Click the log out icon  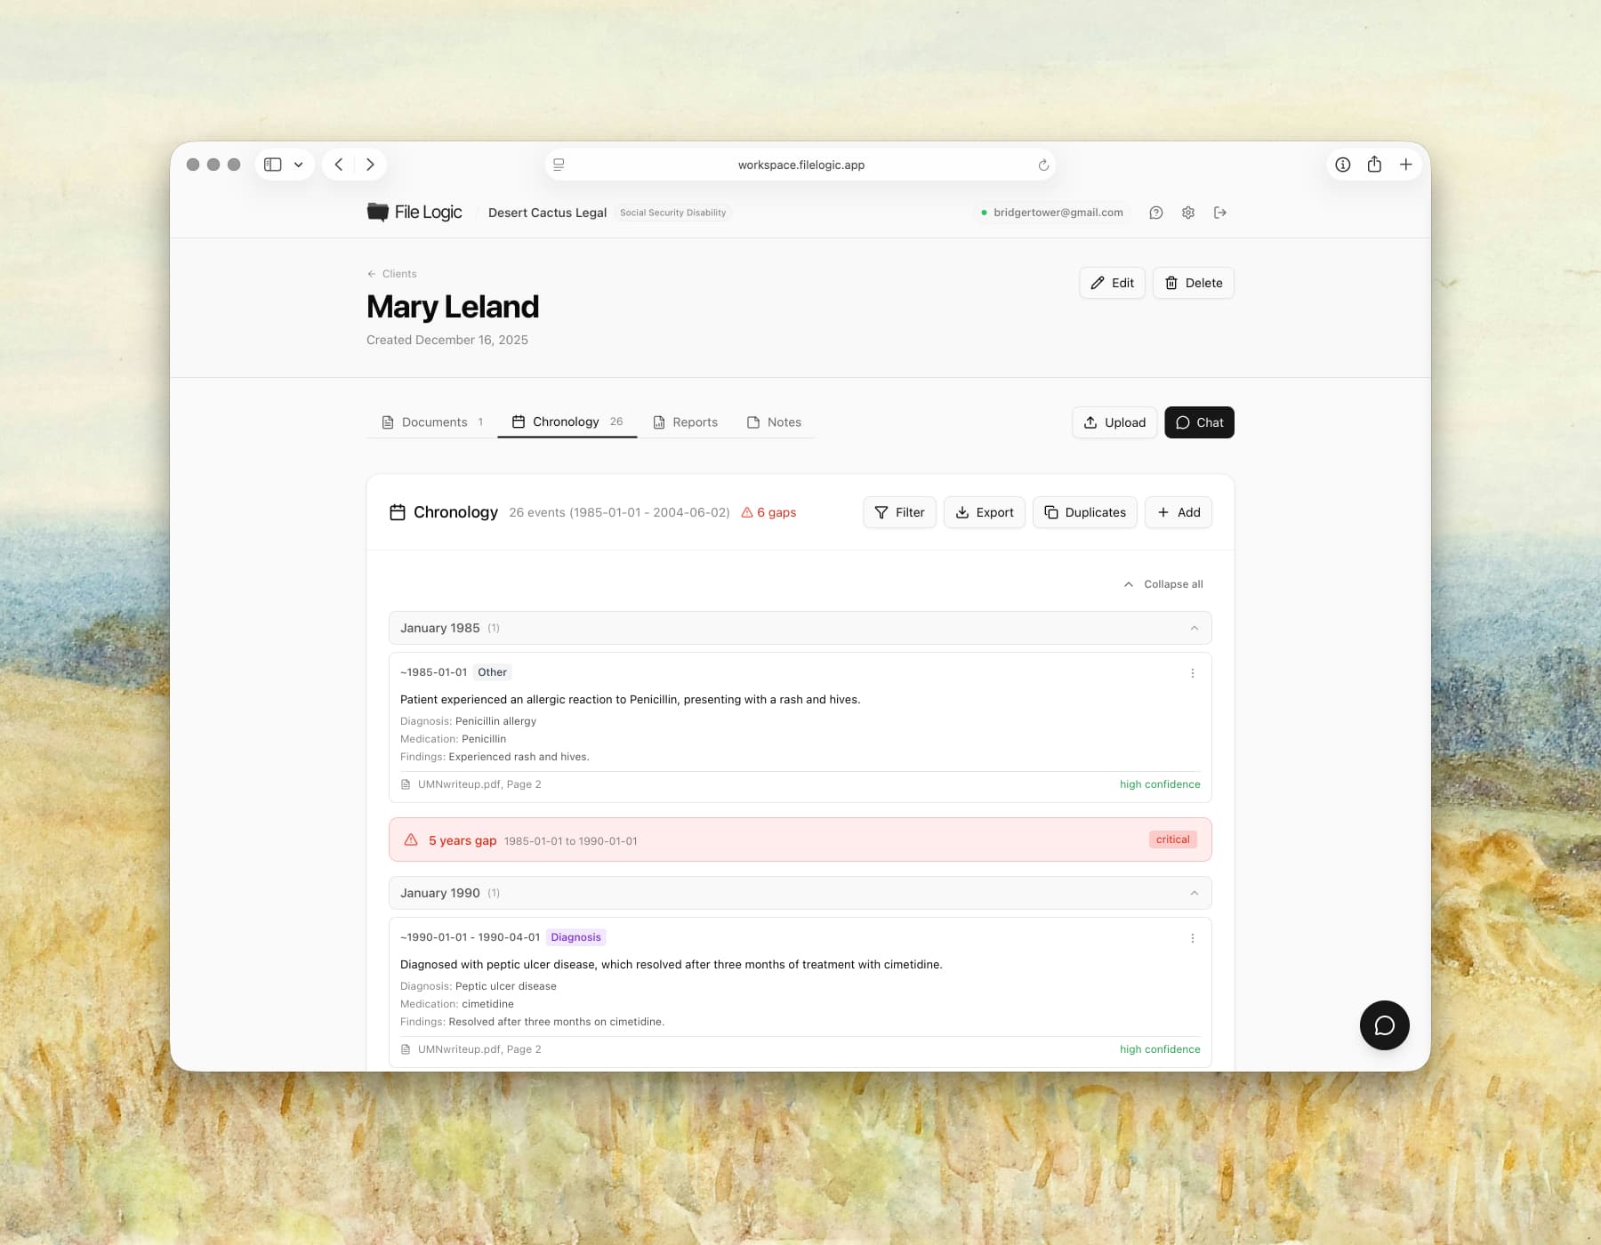[1219, 213]
